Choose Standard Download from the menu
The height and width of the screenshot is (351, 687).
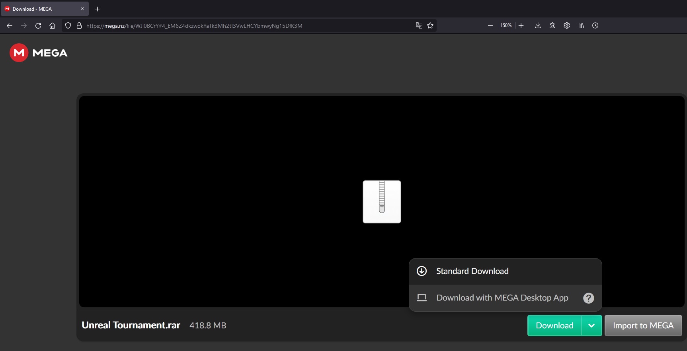(505, 271)
